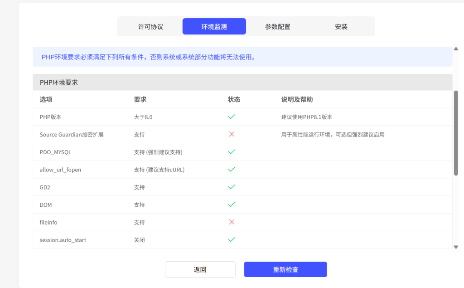The height and width of the screenshot is (288, 464).
Task: Click the red X for Source Guardian加密扩展
Action: 232,134
